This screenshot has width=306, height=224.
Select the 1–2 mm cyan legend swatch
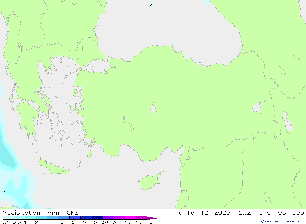(x=30, y=218)
